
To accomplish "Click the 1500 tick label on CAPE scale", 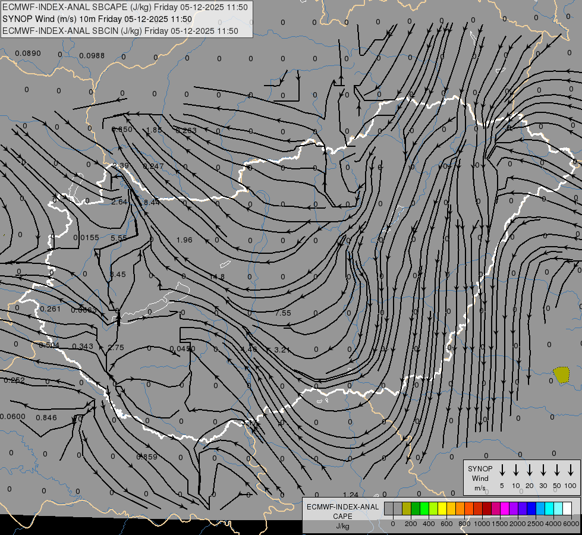I will [499, 524].
